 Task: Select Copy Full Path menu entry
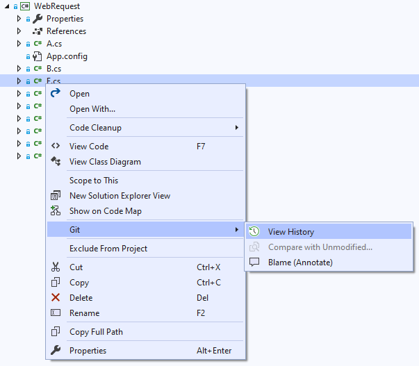(96, 332)
